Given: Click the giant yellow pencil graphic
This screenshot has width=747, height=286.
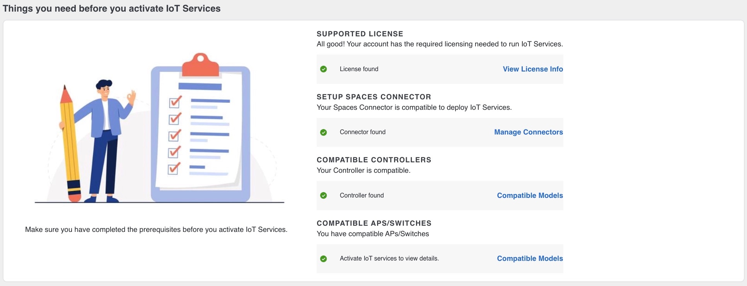Looking at the screenshot, I should 70,143.
